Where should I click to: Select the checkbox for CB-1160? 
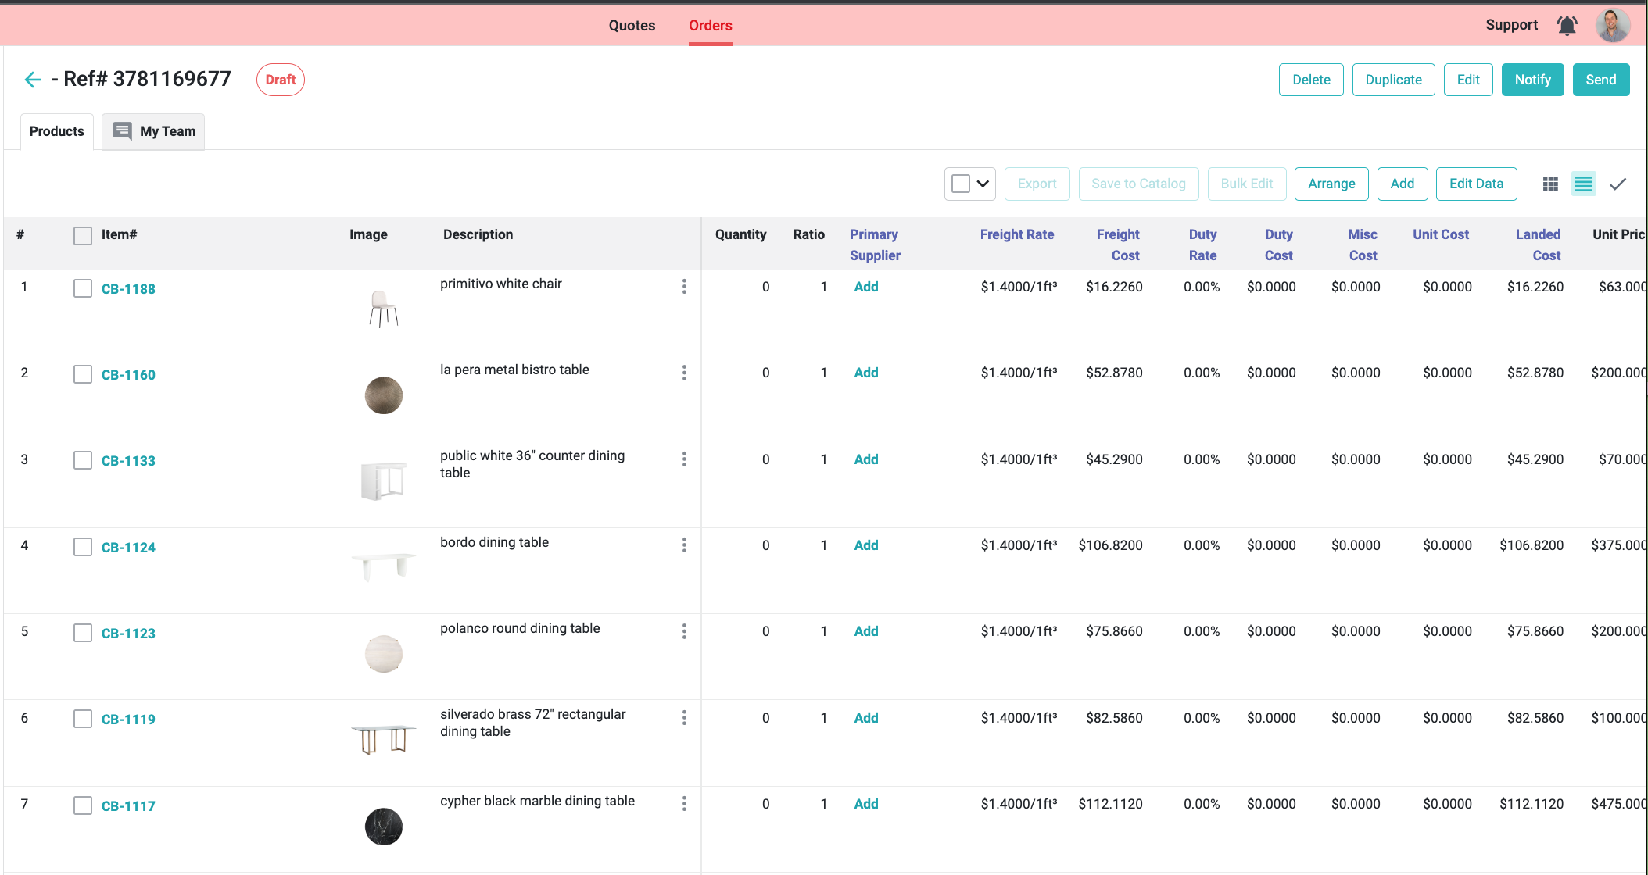[x=83, y=374]
